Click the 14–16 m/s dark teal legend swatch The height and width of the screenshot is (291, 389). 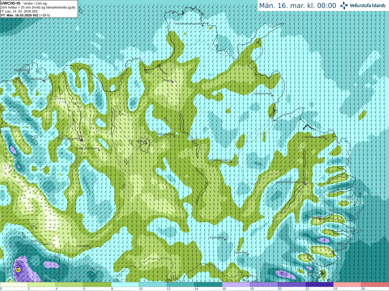(x=208, y=285)
